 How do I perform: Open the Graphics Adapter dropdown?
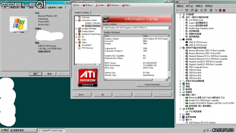point(169,28)
